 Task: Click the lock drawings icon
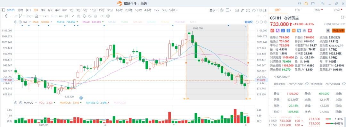[84, 16]
